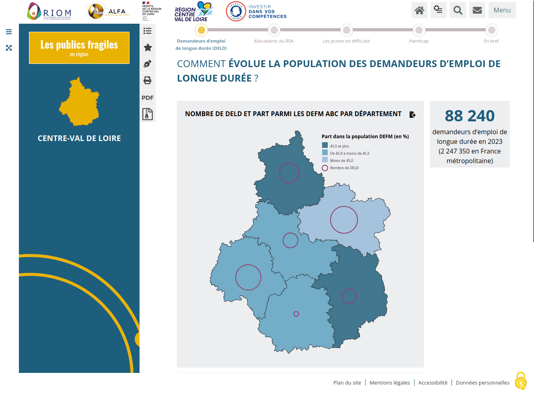This screenshot has height=395, width=534.
Task: Export the DELD map chart data
Action: tap(412, 115)
